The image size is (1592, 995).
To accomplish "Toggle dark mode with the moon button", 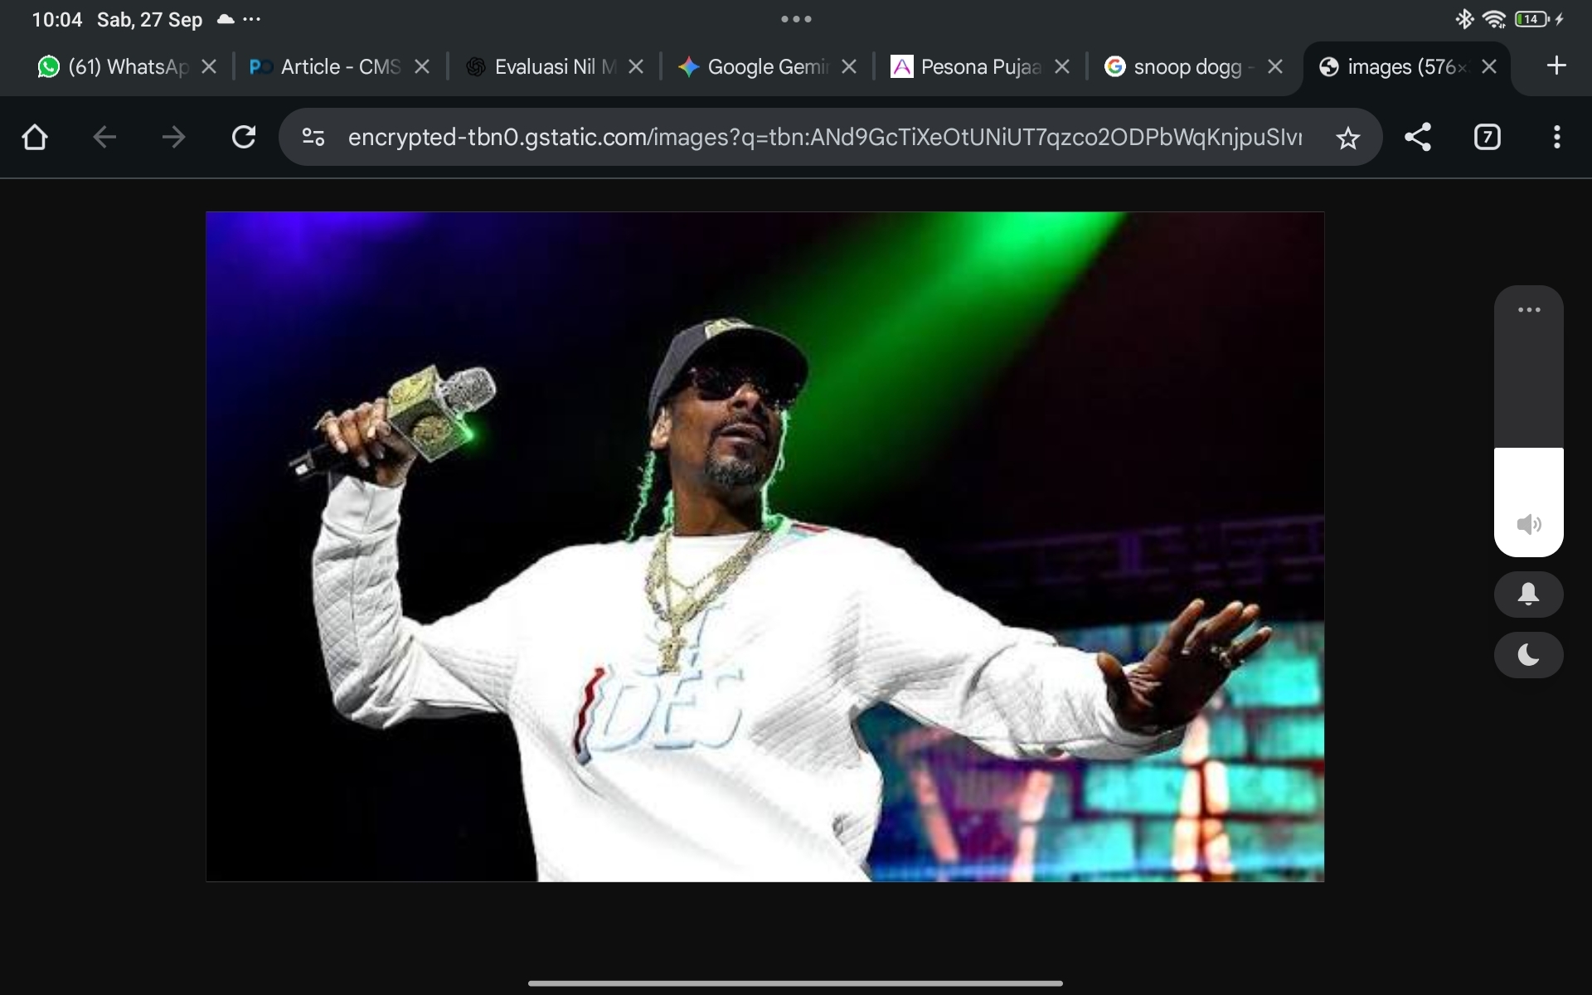I will click(1528, 655).
